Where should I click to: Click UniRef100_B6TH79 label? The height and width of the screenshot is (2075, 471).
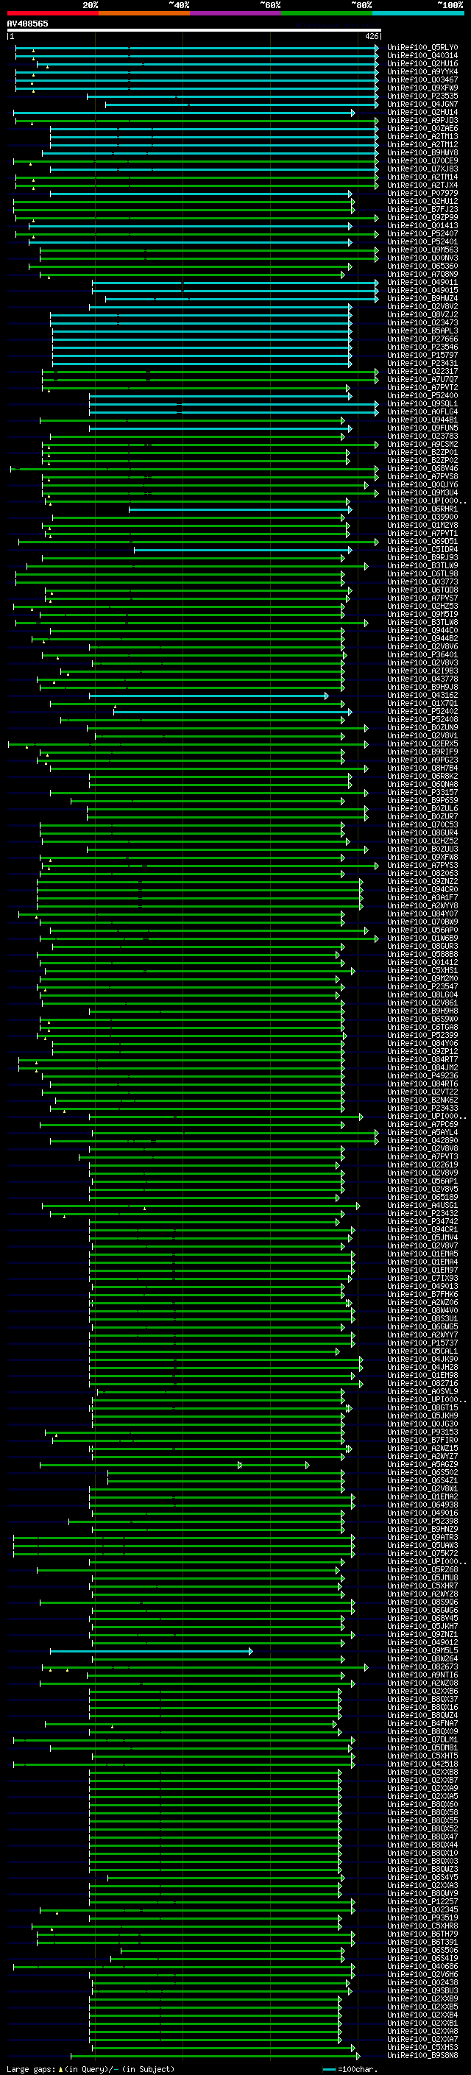(x=422, y=1933)
